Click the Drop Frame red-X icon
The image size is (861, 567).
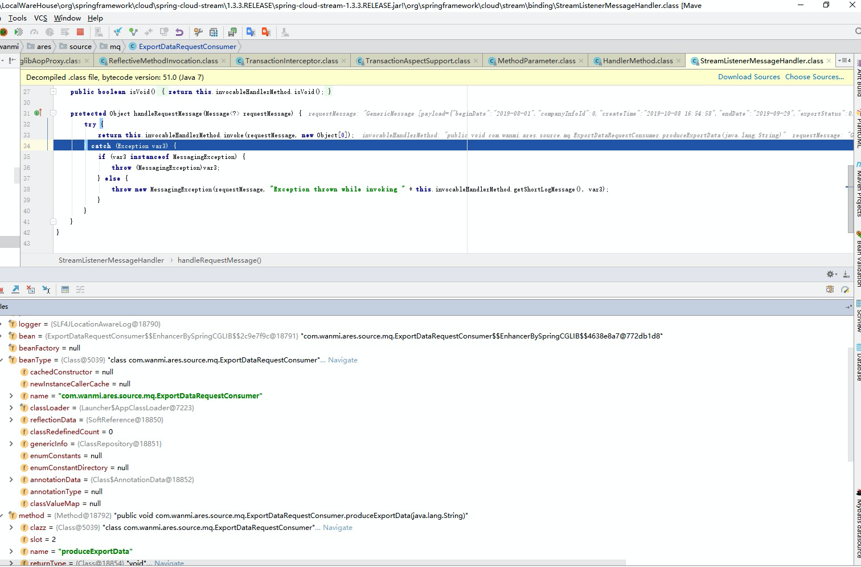coord(31,289)
